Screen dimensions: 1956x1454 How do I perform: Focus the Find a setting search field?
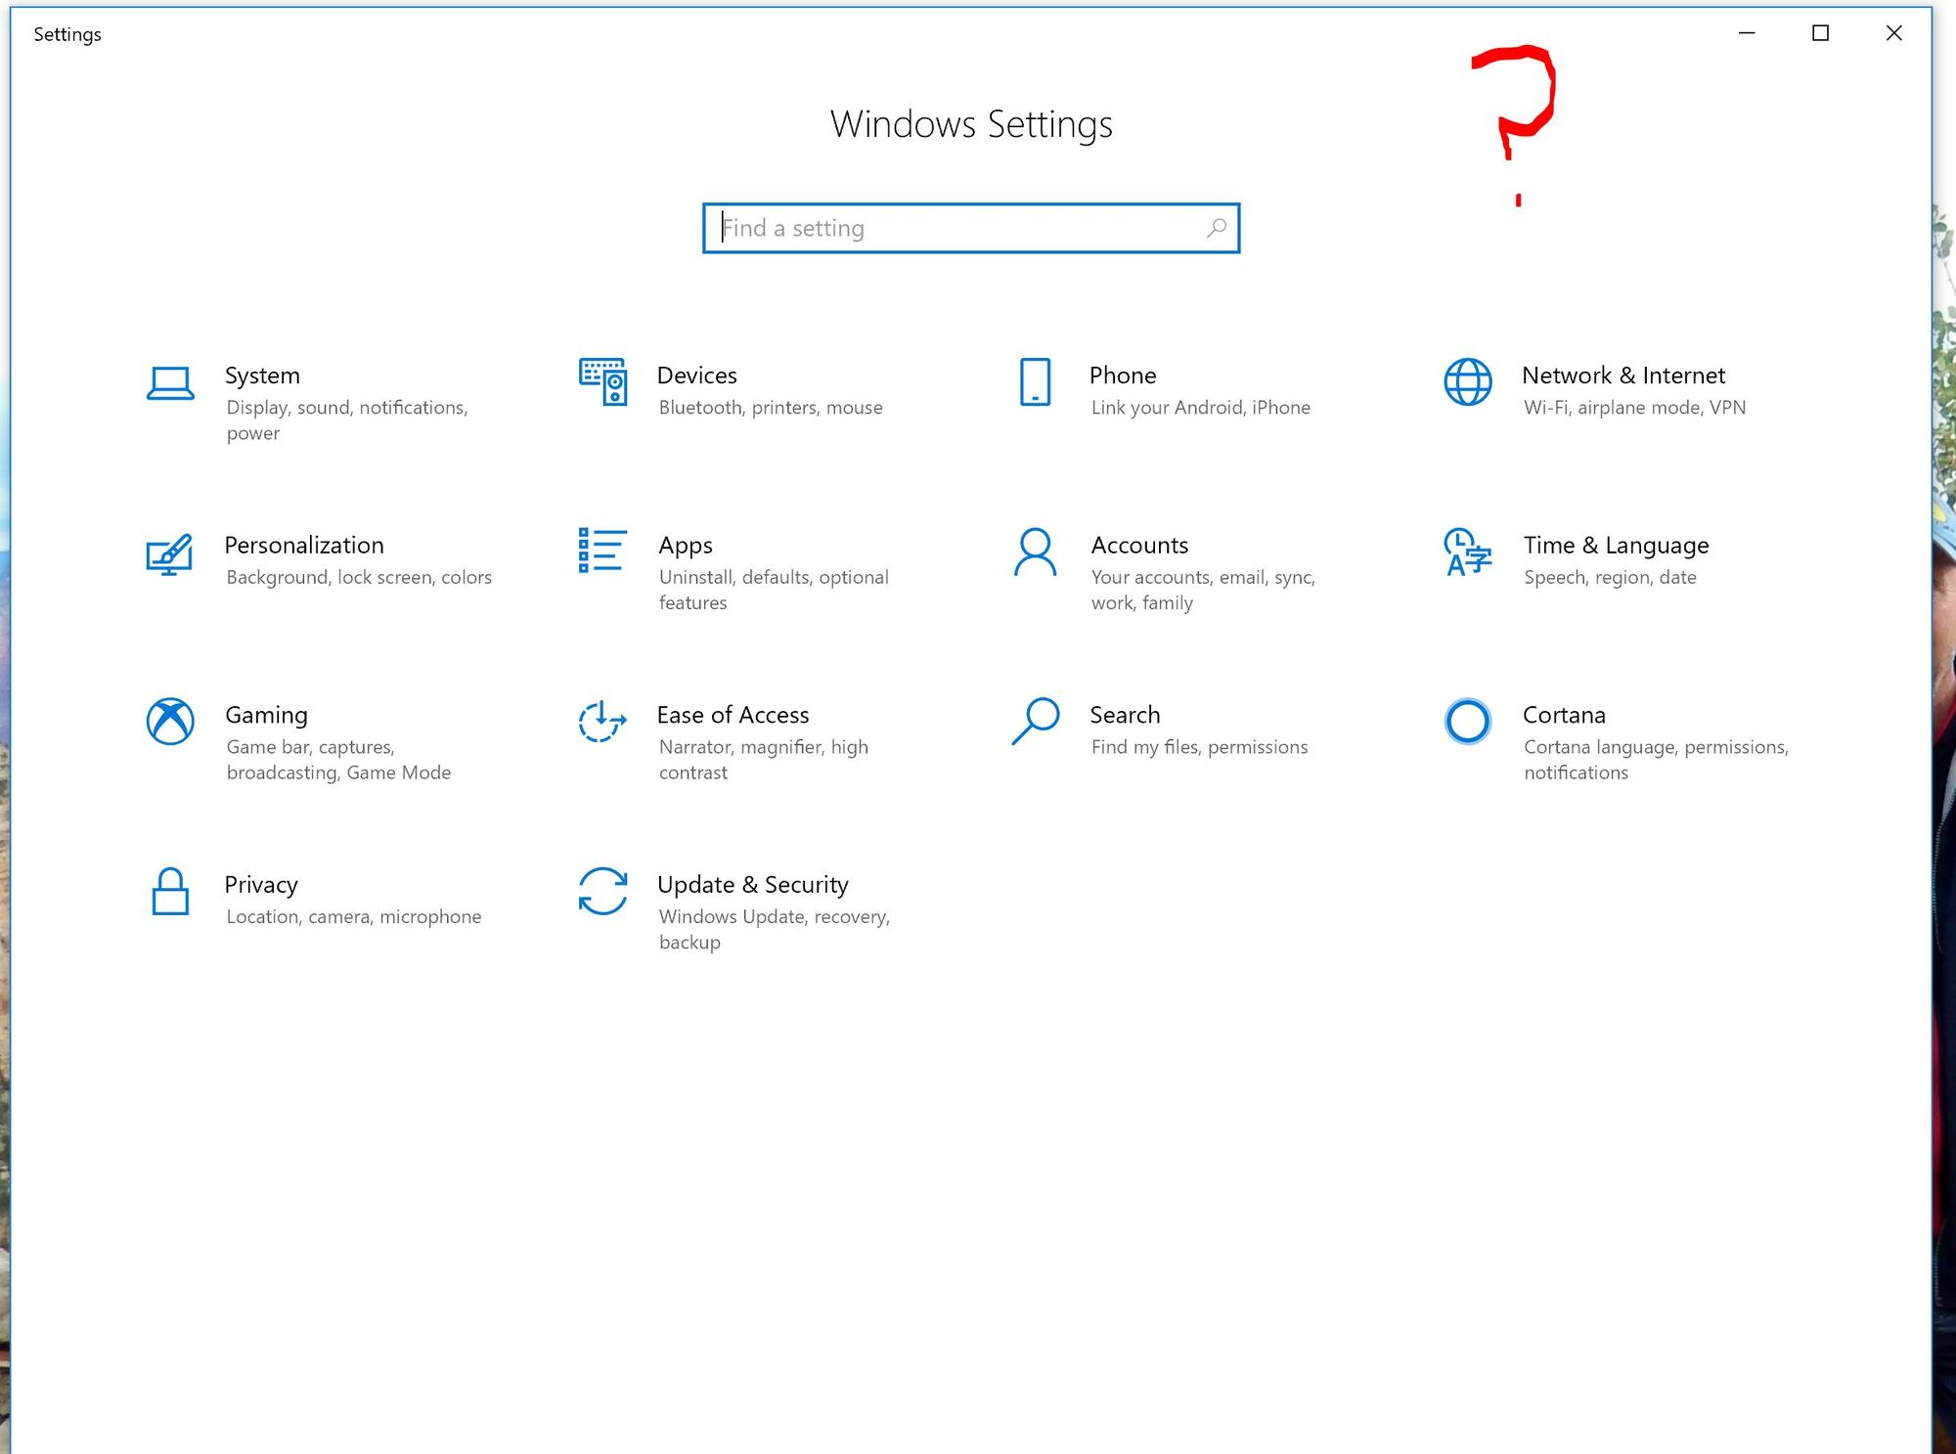pyautogui.click(x=971, y=228)
